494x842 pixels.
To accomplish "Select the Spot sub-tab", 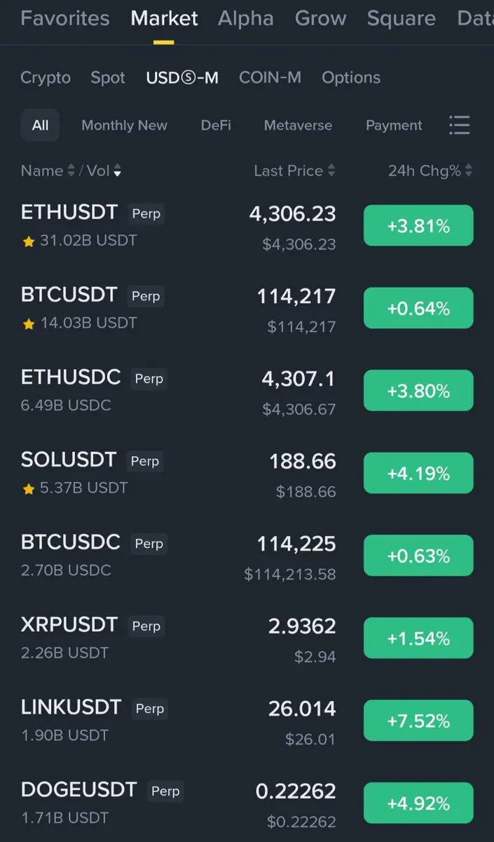I will (108, 78).
